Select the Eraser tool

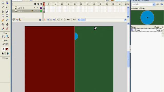click(x=7, y=29)
